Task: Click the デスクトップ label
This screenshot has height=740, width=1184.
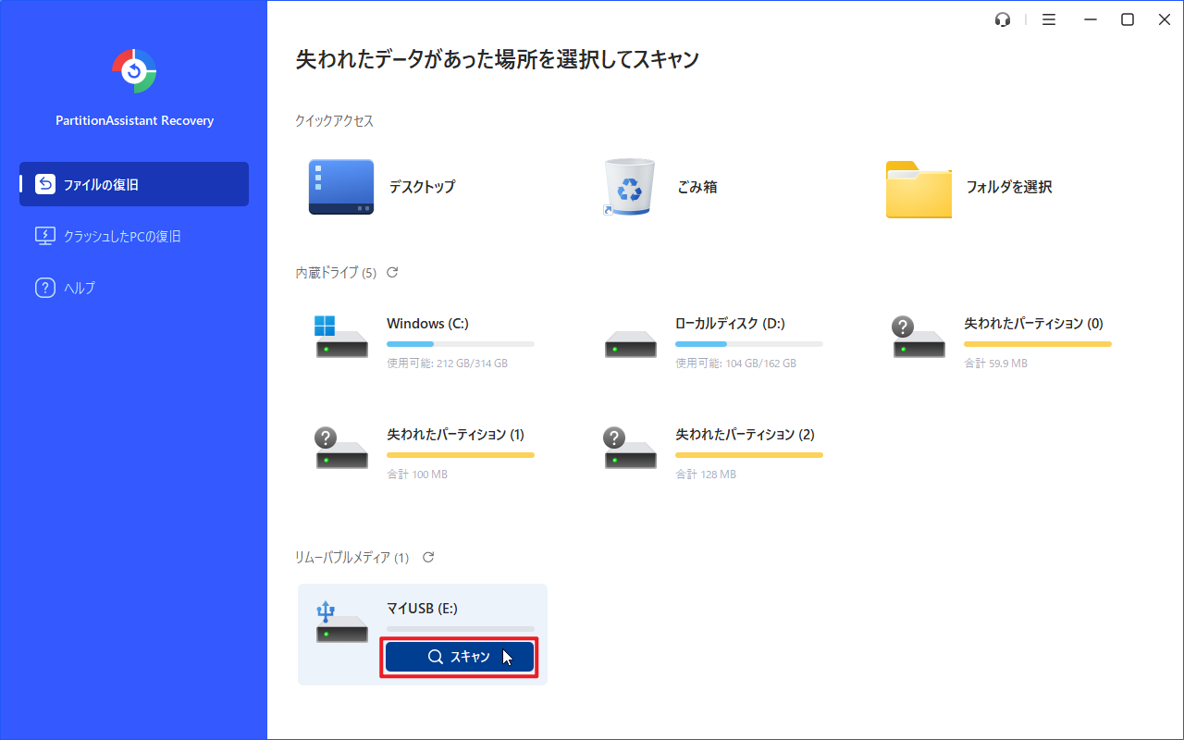Action: pyautogui.click(x=422, y=187)
